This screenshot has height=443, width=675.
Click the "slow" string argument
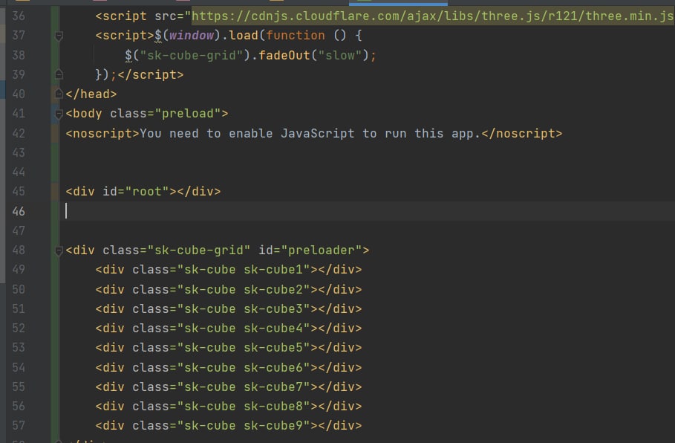pos(340,55)
